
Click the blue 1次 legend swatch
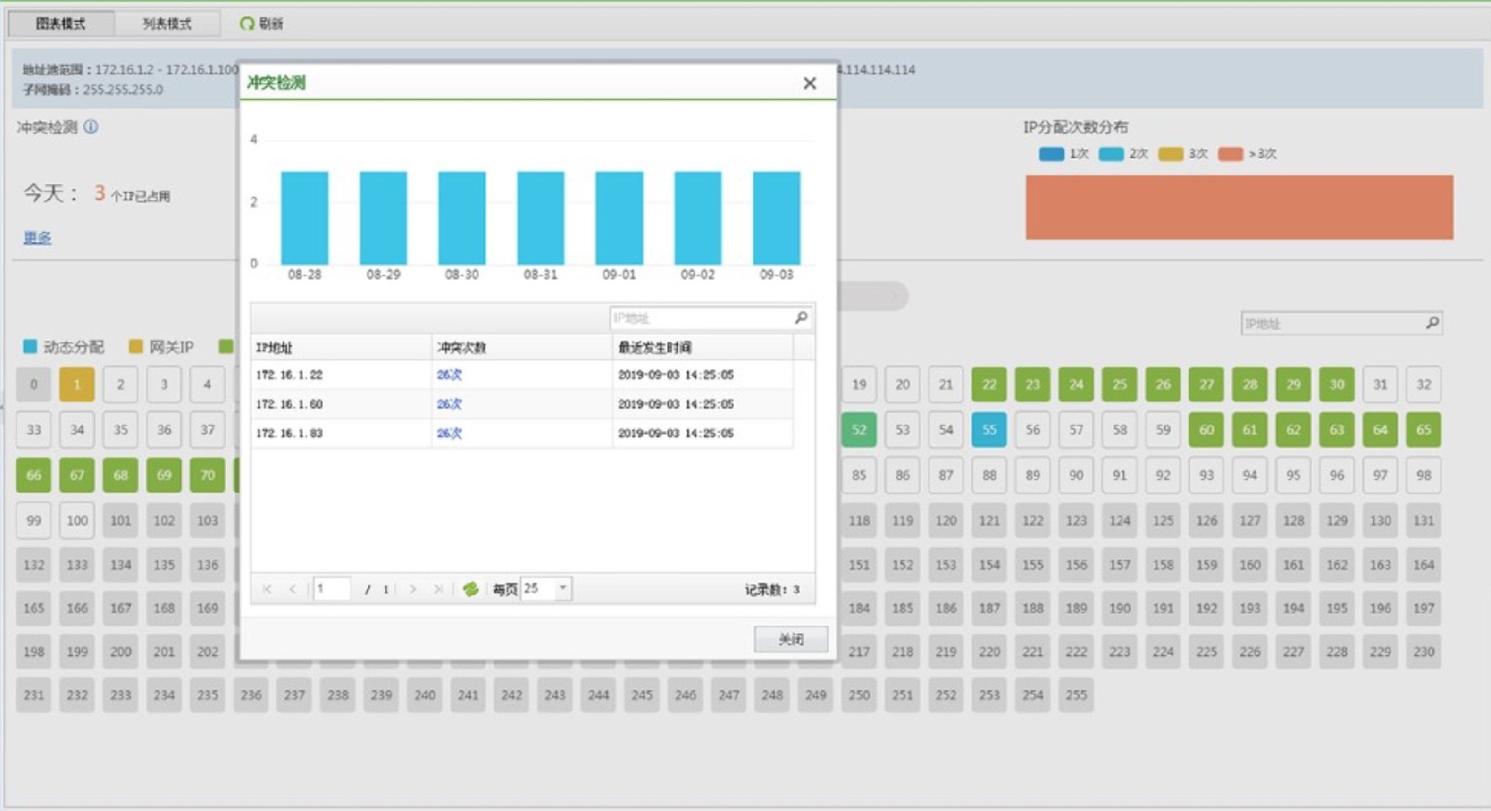(x=1051, y=154)
